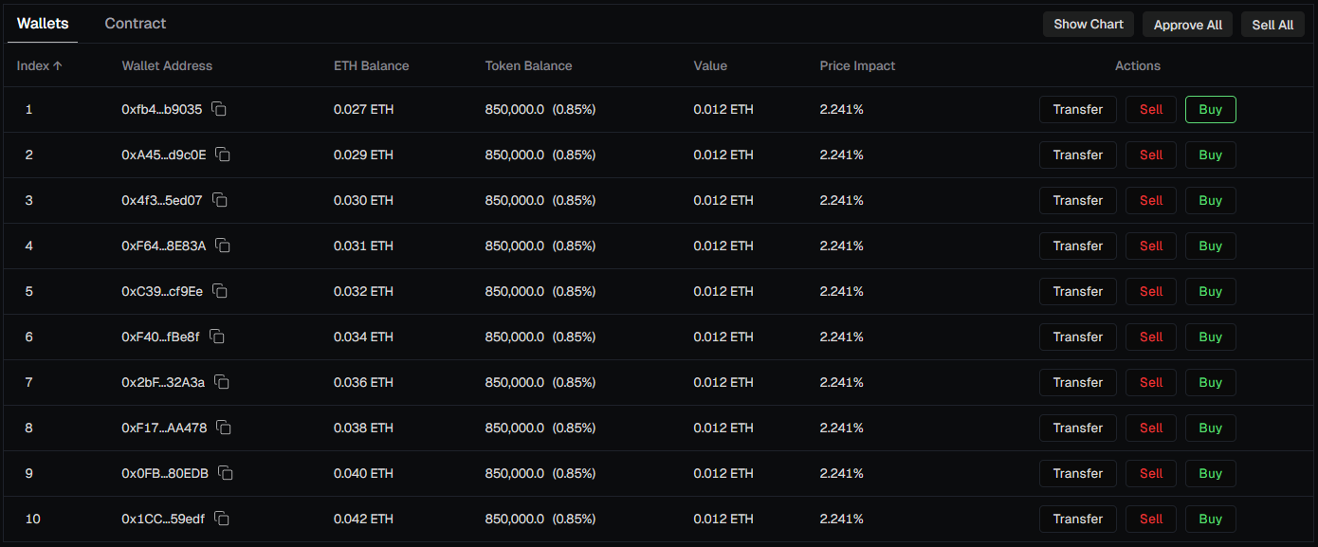Switch to the Contract tab

136,24
